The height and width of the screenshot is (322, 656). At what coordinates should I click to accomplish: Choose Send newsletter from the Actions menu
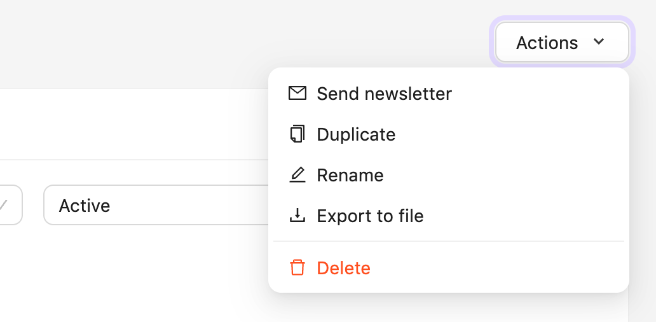coord(384,94)
